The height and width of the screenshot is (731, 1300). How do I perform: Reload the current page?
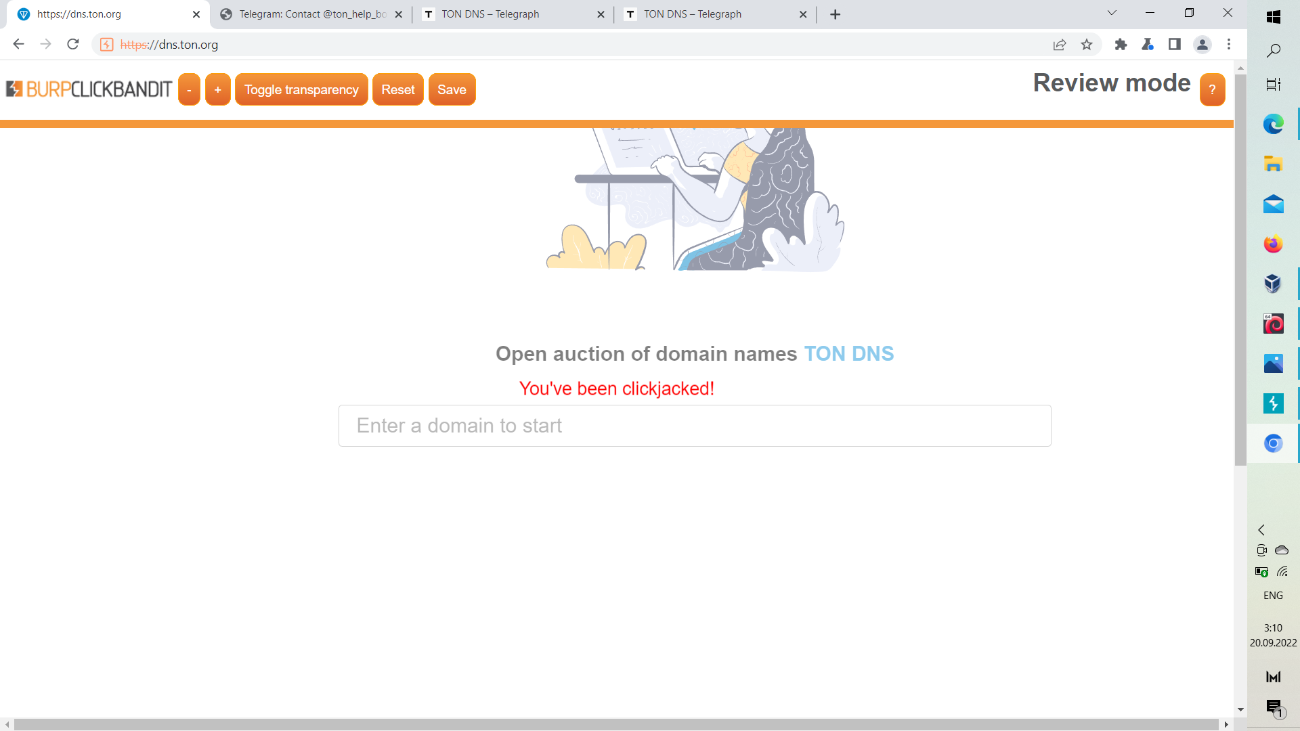tap(73, 44)
